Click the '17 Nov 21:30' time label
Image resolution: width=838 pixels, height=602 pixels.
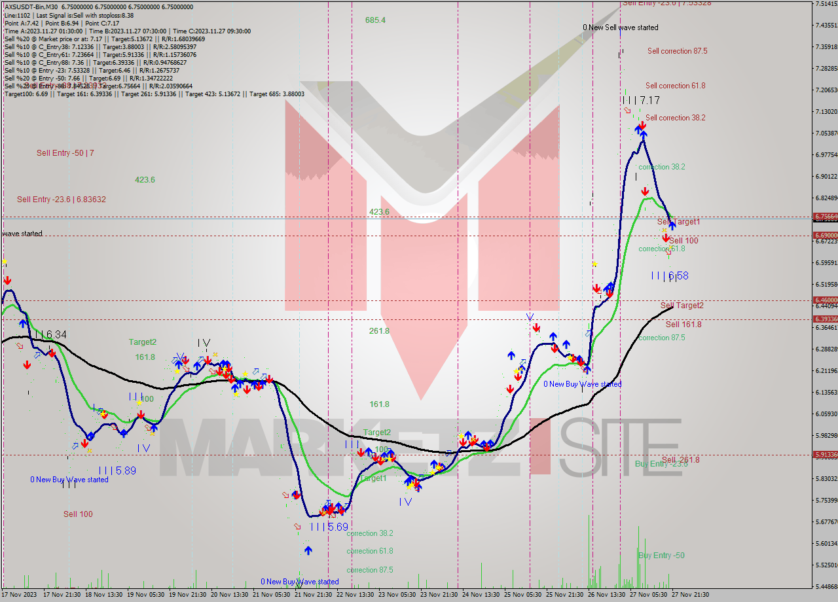(62, 595)
